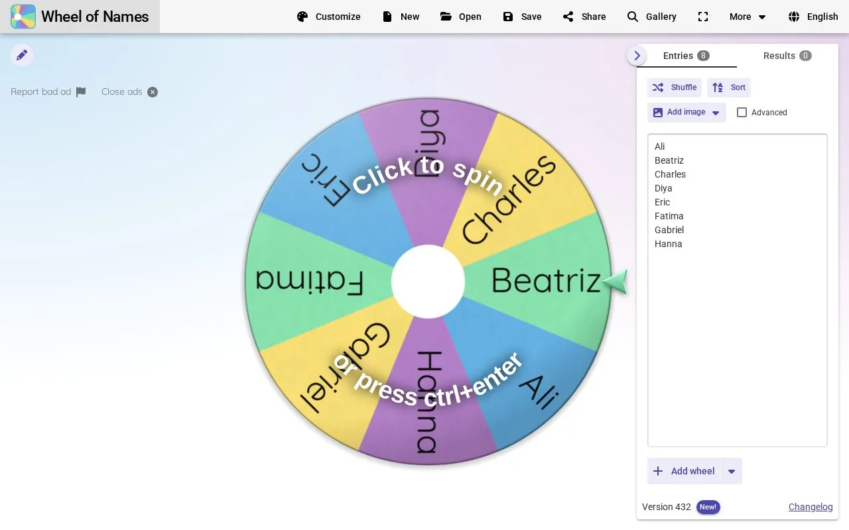Click the Gabriel line in entries list
Screen dimensions: 849x530
pos(669,230)
